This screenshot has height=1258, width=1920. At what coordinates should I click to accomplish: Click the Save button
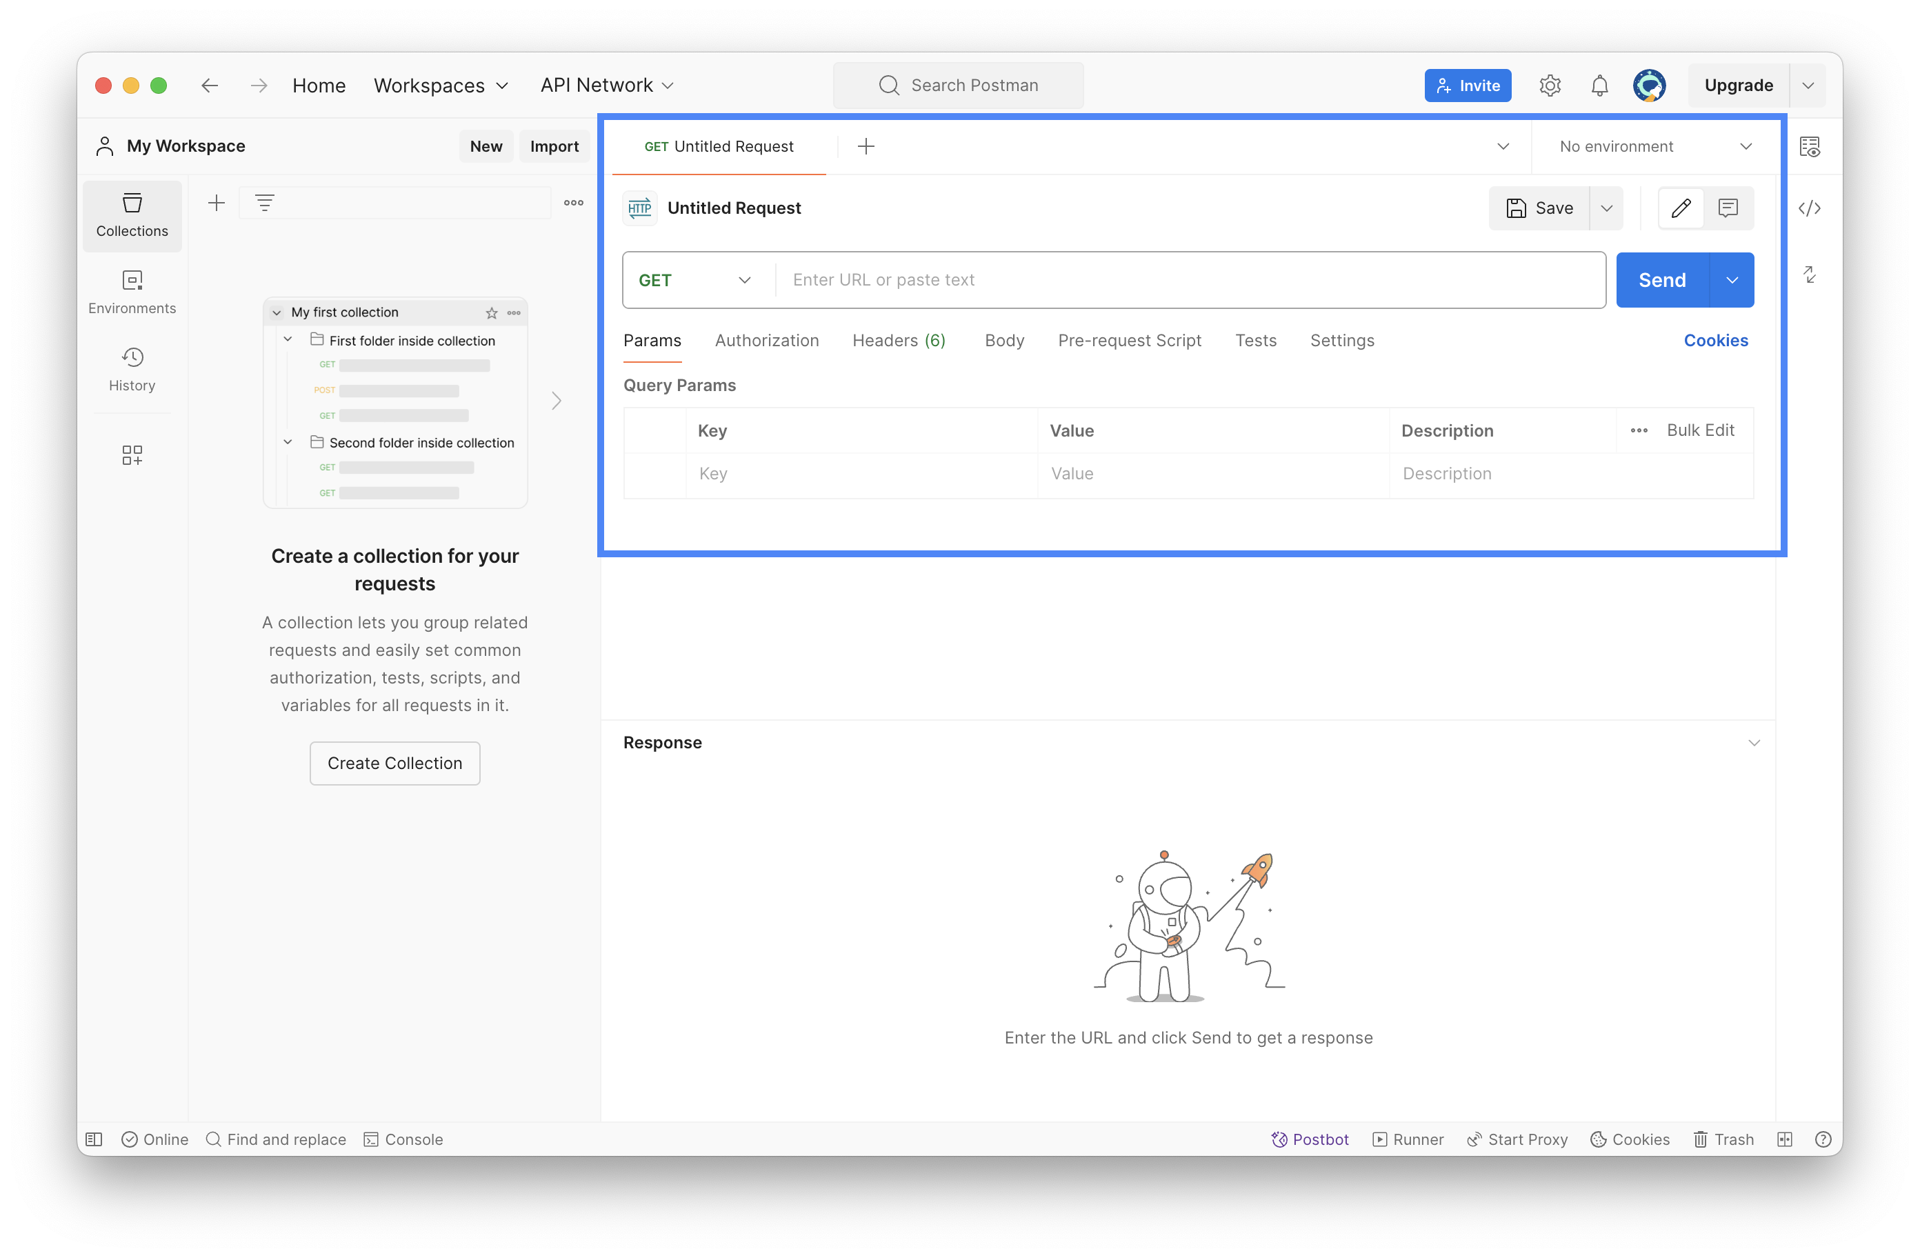[1539, 208]
